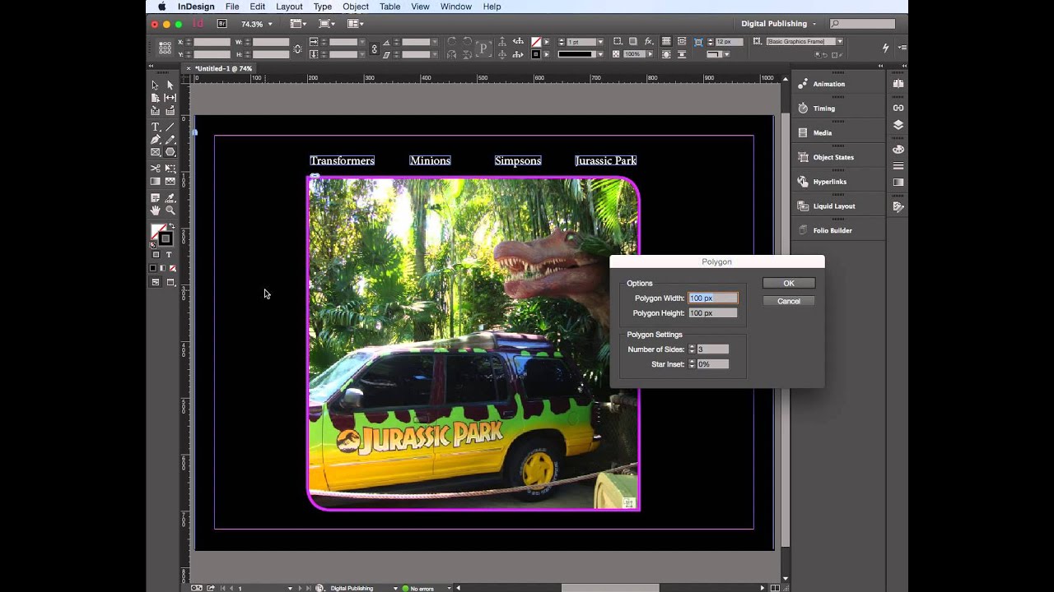
Task: Select the Hand tool
Action: 155,210
